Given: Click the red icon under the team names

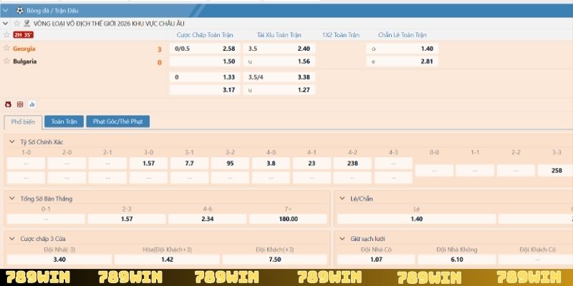Looking at the screenshot, I should [x=8, y=104].
